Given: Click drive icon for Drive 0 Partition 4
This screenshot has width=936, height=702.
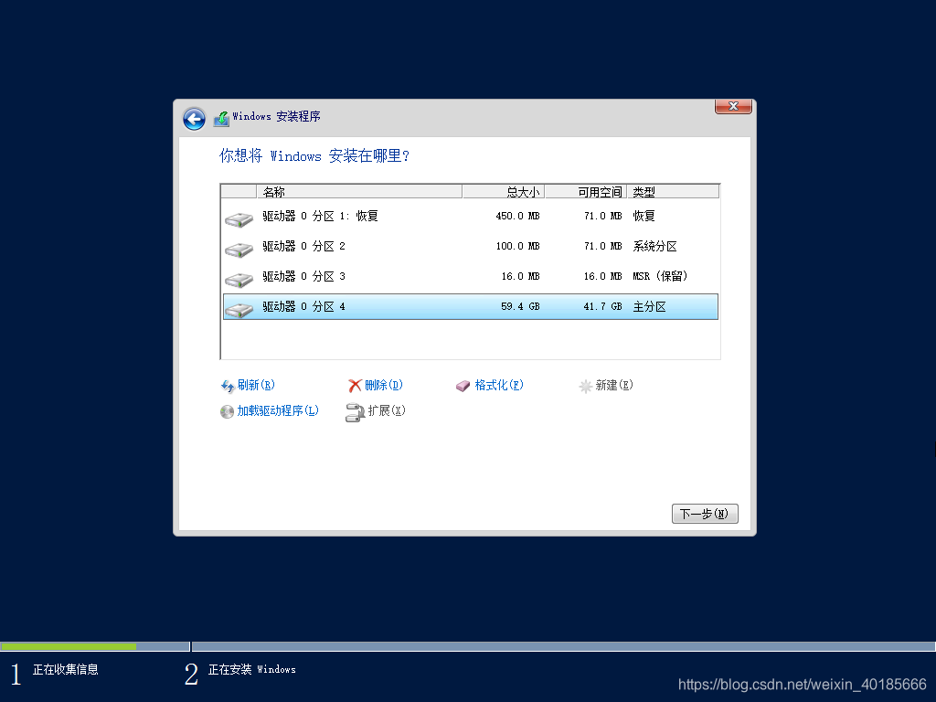Looking at the screenshot, I should (x=239, y=310).
